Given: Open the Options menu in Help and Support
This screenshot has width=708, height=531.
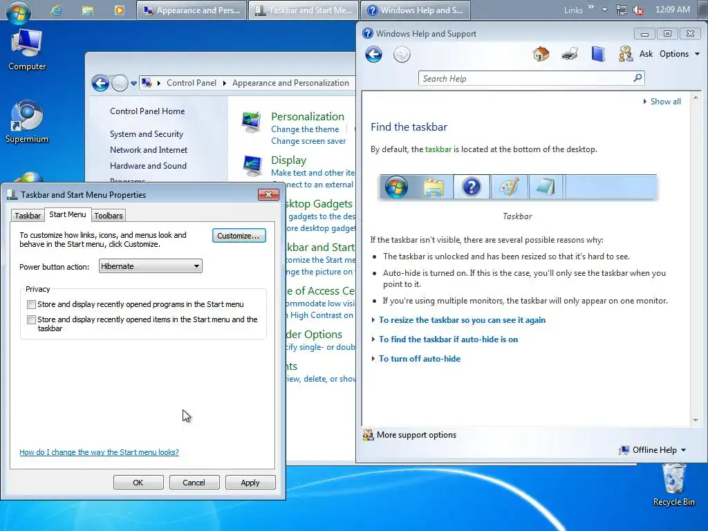Looking at the screenshot, I should pyautogui.click(x=679, y=54).
